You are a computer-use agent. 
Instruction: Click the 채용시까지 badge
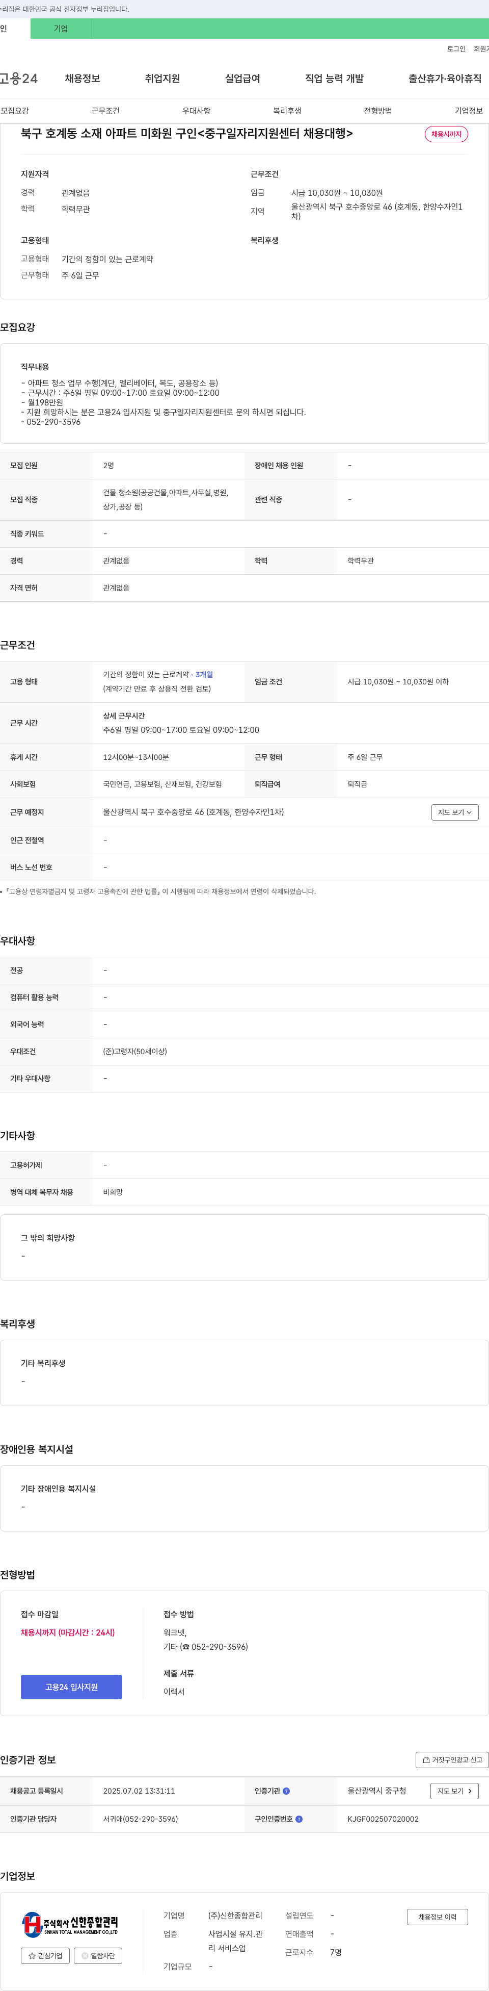coord(446,134)
